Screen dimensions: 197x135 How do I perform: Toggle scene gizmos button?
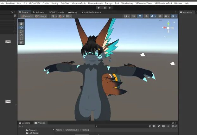173,16
